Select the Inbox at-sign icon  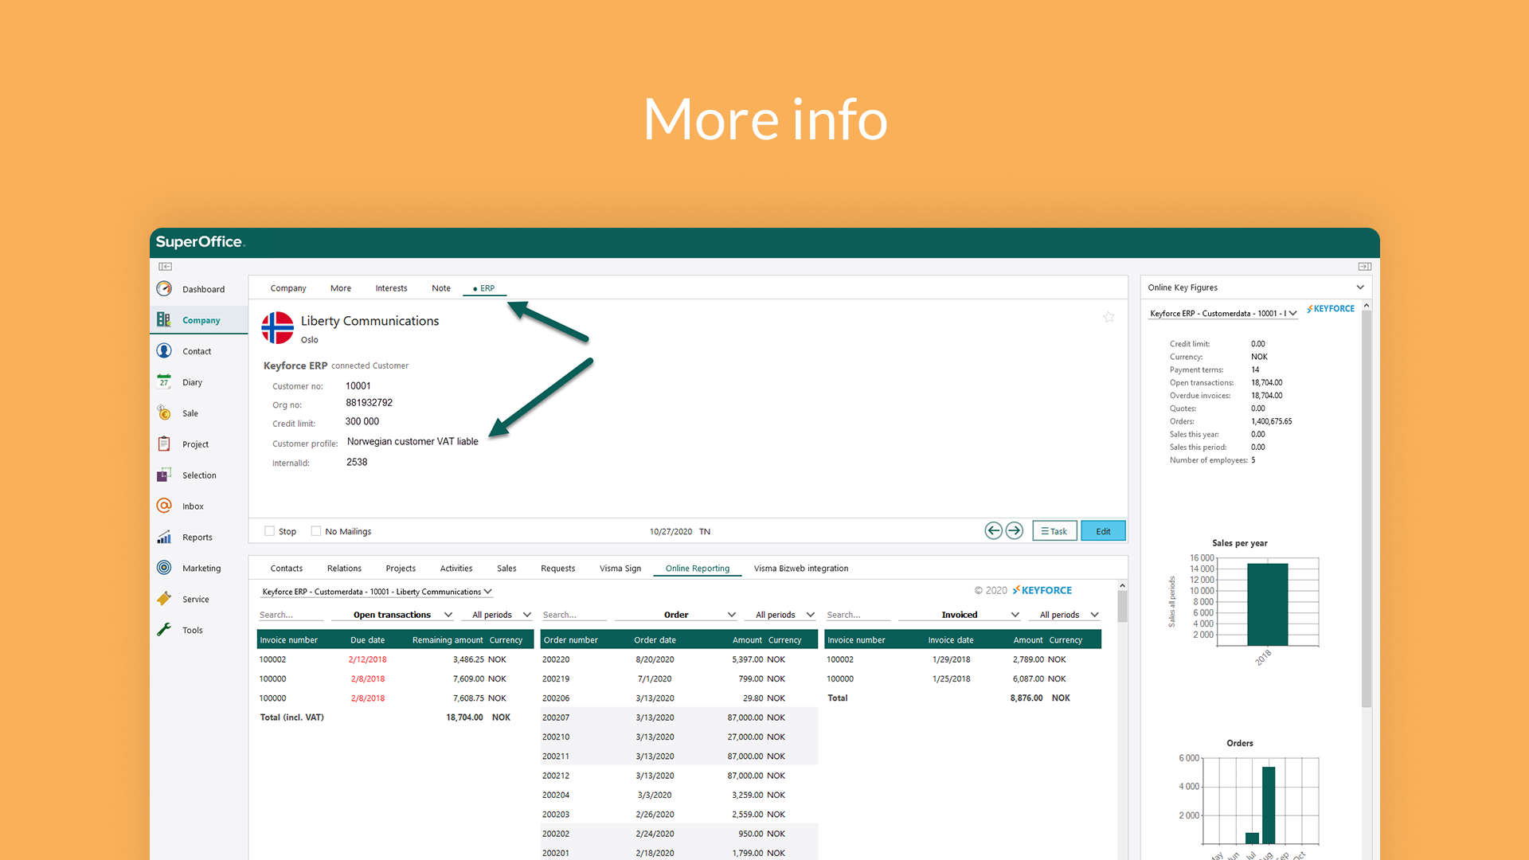(164, 506)
